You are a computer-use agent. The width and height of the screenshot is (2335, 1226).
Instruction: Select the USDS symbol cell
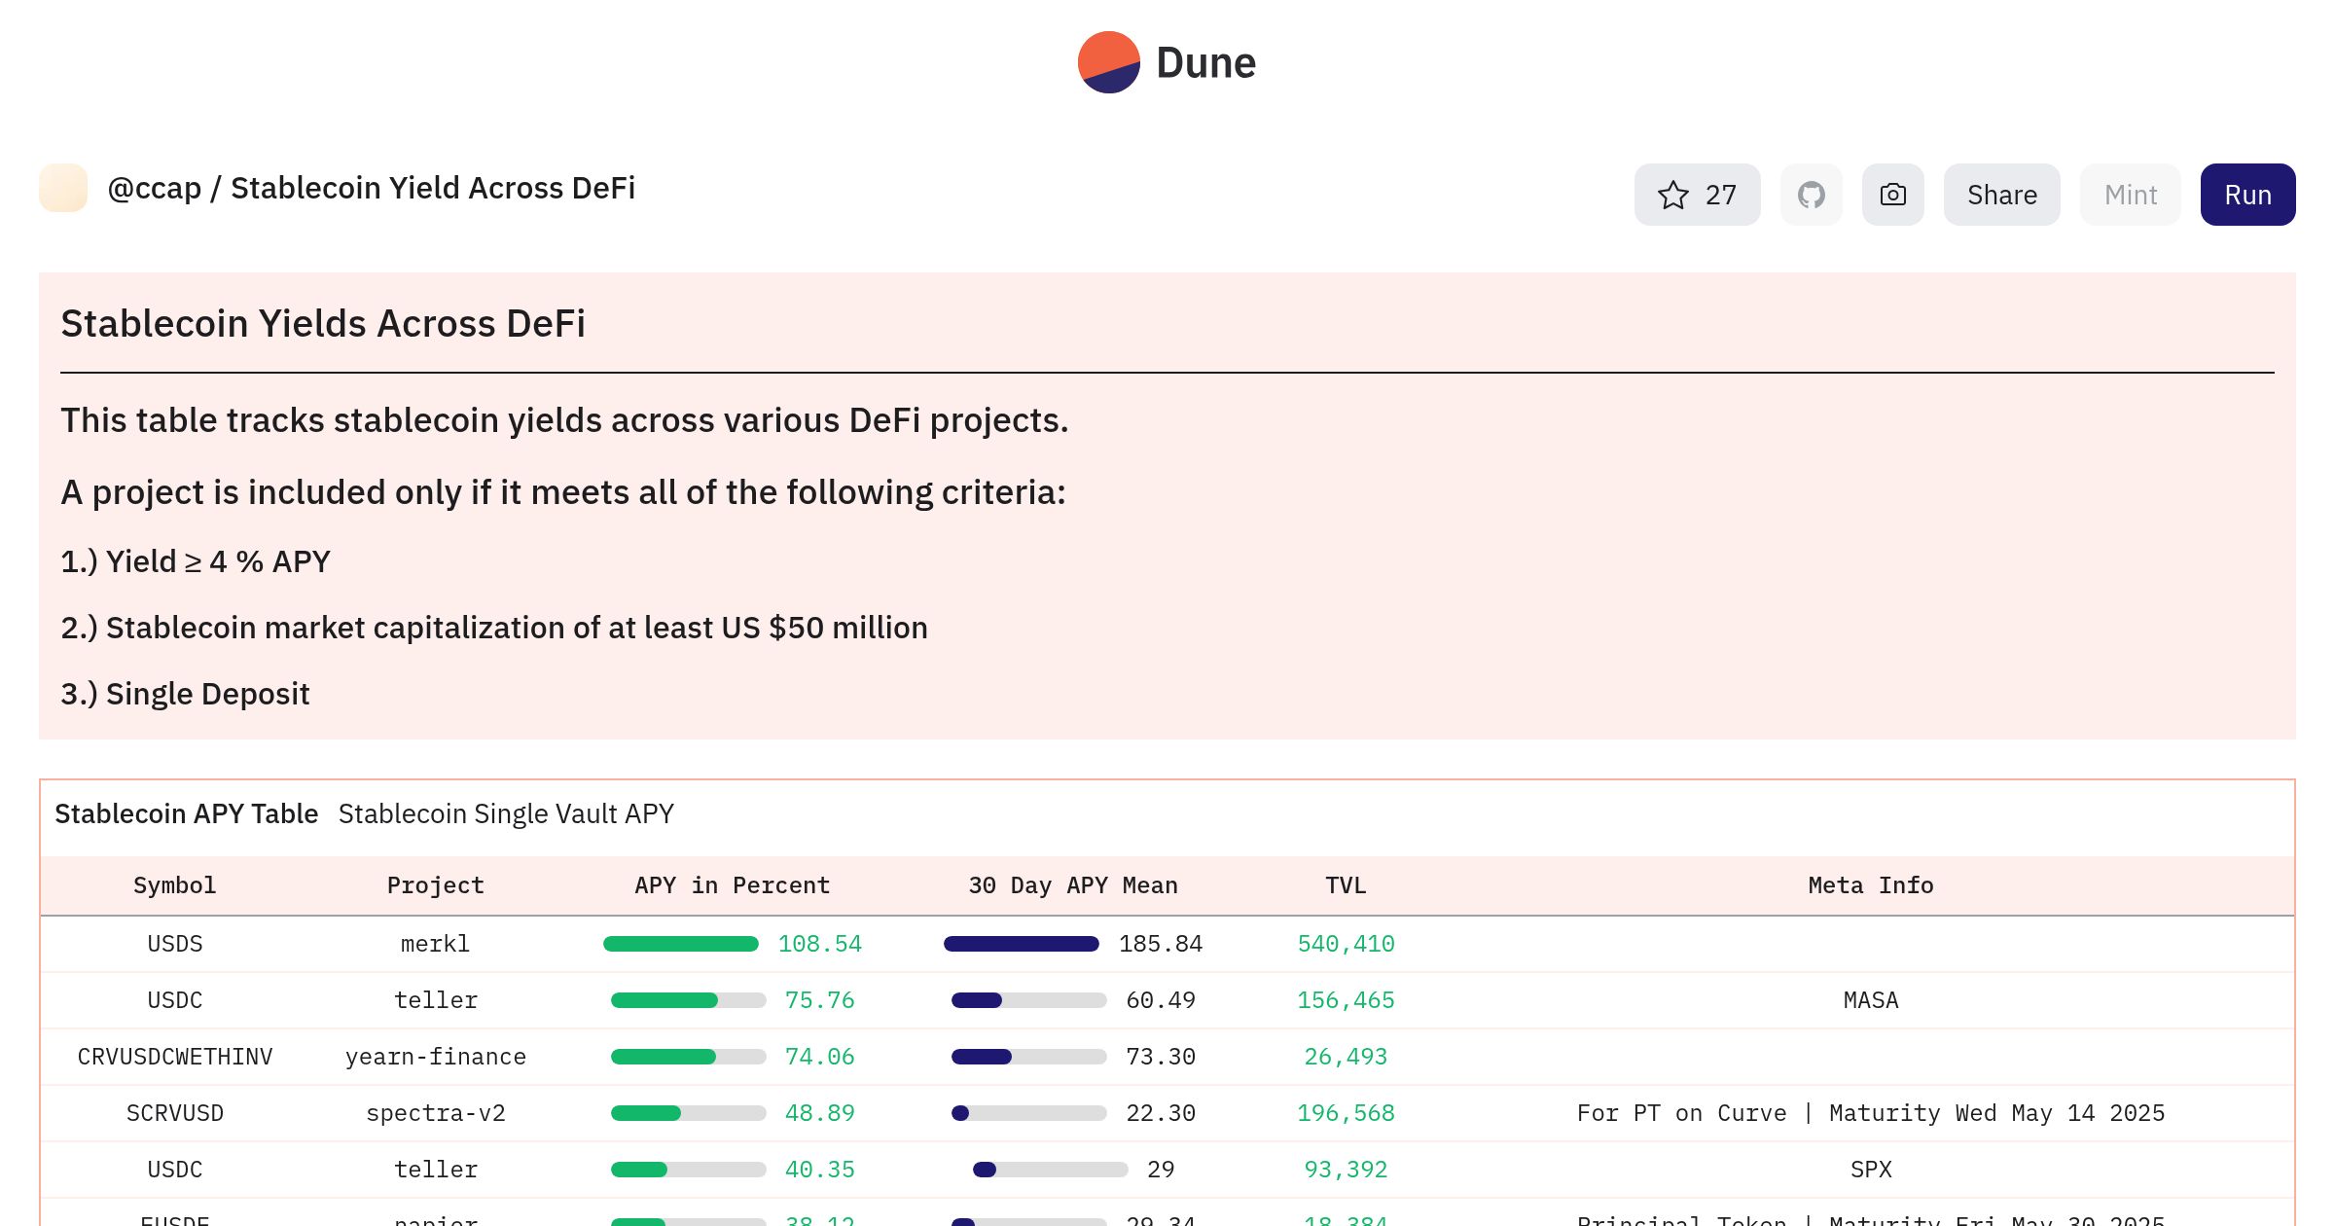pos(175,944)
